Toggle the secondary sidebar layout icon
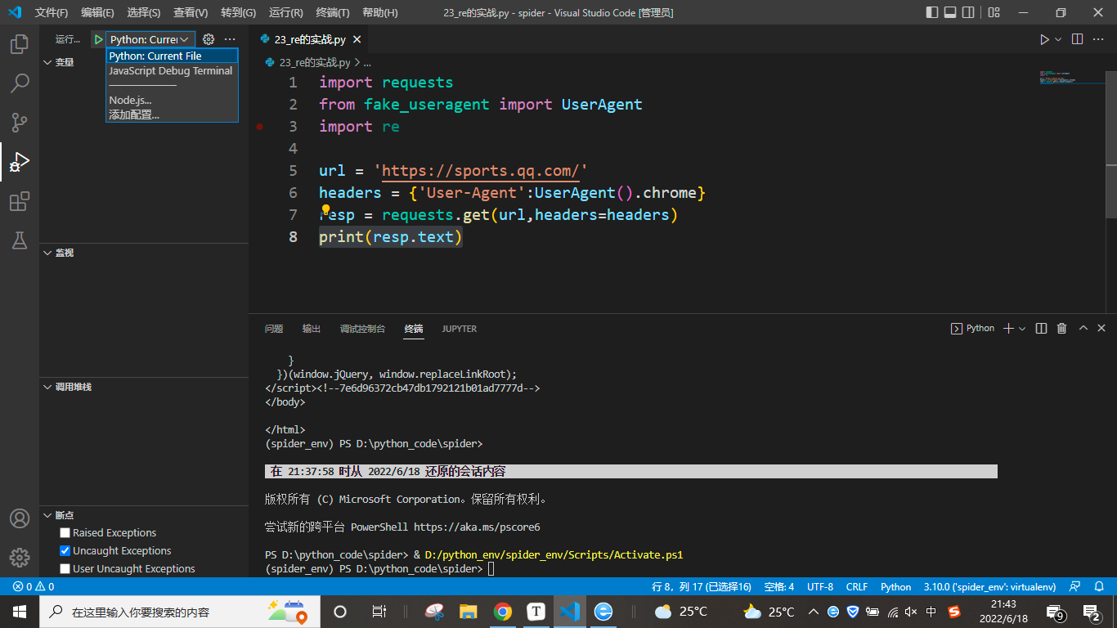This screenshot has height=628, width=1117. [968, 12]
